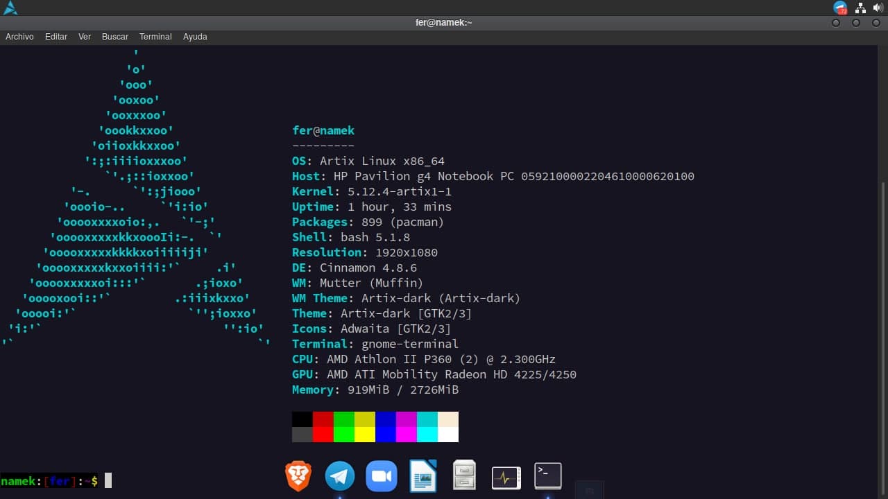Expand the Ver menu
The width and height of the screenshot is (888, 499).
[x=85, y=37]
